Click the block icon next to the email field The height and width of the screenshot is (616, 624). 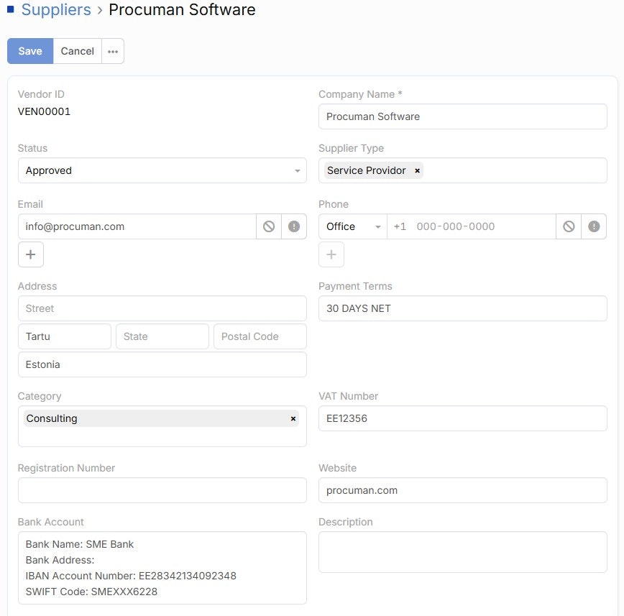[267, 226]
